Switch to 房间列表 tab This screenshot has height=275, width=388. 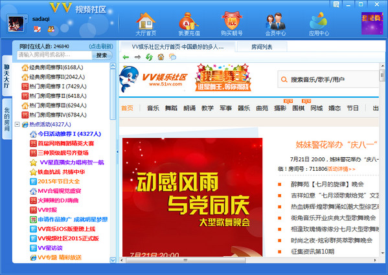pyautogui.click(x=262, y=47)
